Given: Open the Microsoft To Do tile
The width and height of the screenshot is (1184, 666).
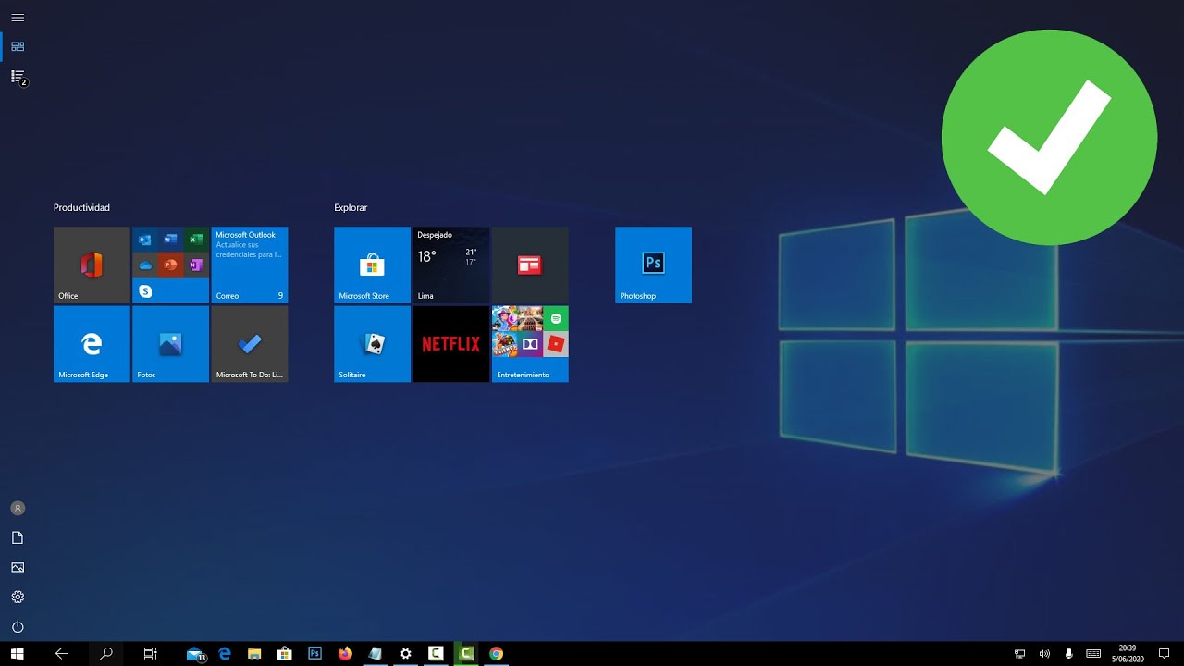Looking at the screenshot, I should point(250,344).
